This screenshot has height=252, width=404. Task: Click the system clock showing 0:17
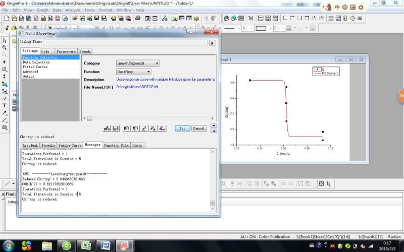click(x=387, y=243)
